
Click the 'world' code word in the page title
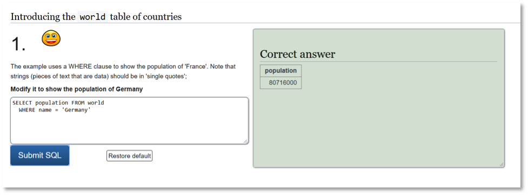click(92, 17)
